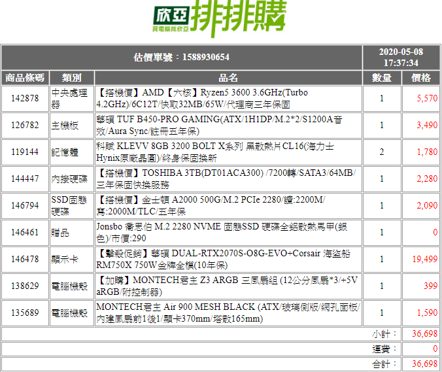Click the 華碩 DUAL-RTX2070S product name

tap(223, 260)
